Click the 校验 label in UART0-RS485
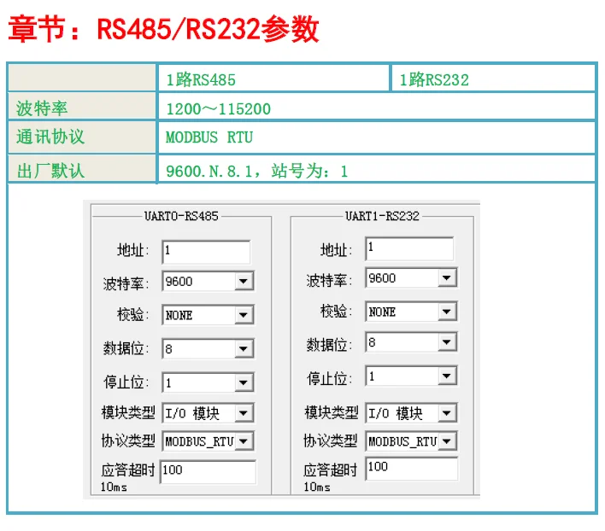605x531 pixels. point(132,315)
